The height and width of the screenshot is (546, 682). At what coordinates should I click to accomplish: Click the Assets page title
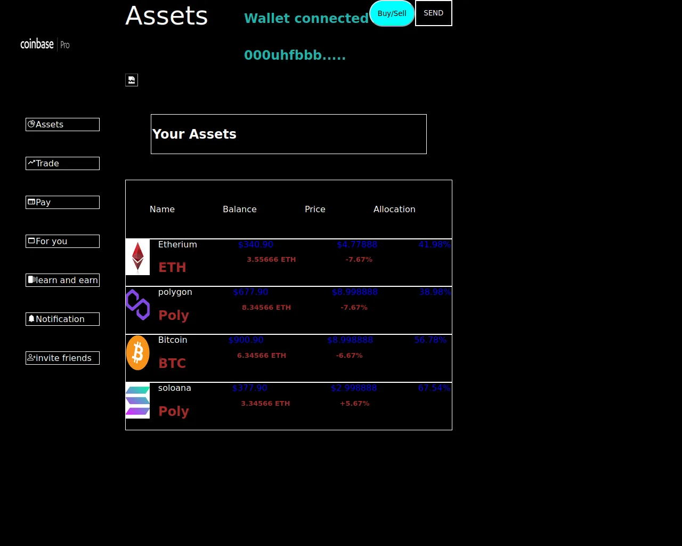[x=166, y=15]
